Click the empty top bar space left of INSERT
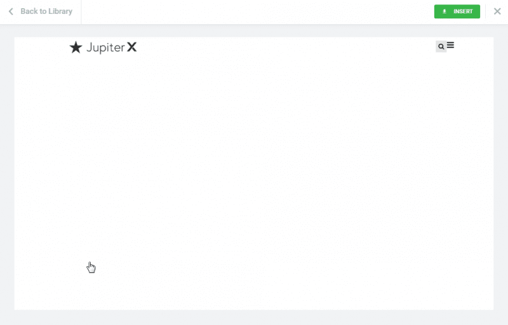508x325 pixels. click(258, 11)
